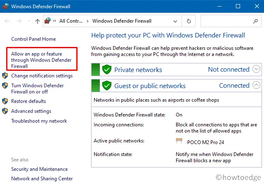Click the green shield icon for Private networks
The image size is (264, 184).
point(107,69)
